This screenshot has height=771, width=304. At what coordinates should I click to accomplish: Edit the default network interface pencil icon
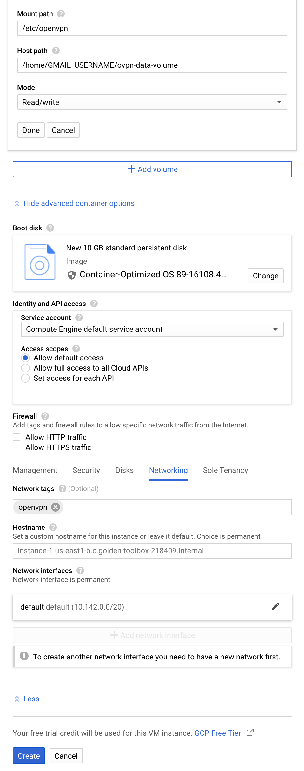[x=275, y=607]
